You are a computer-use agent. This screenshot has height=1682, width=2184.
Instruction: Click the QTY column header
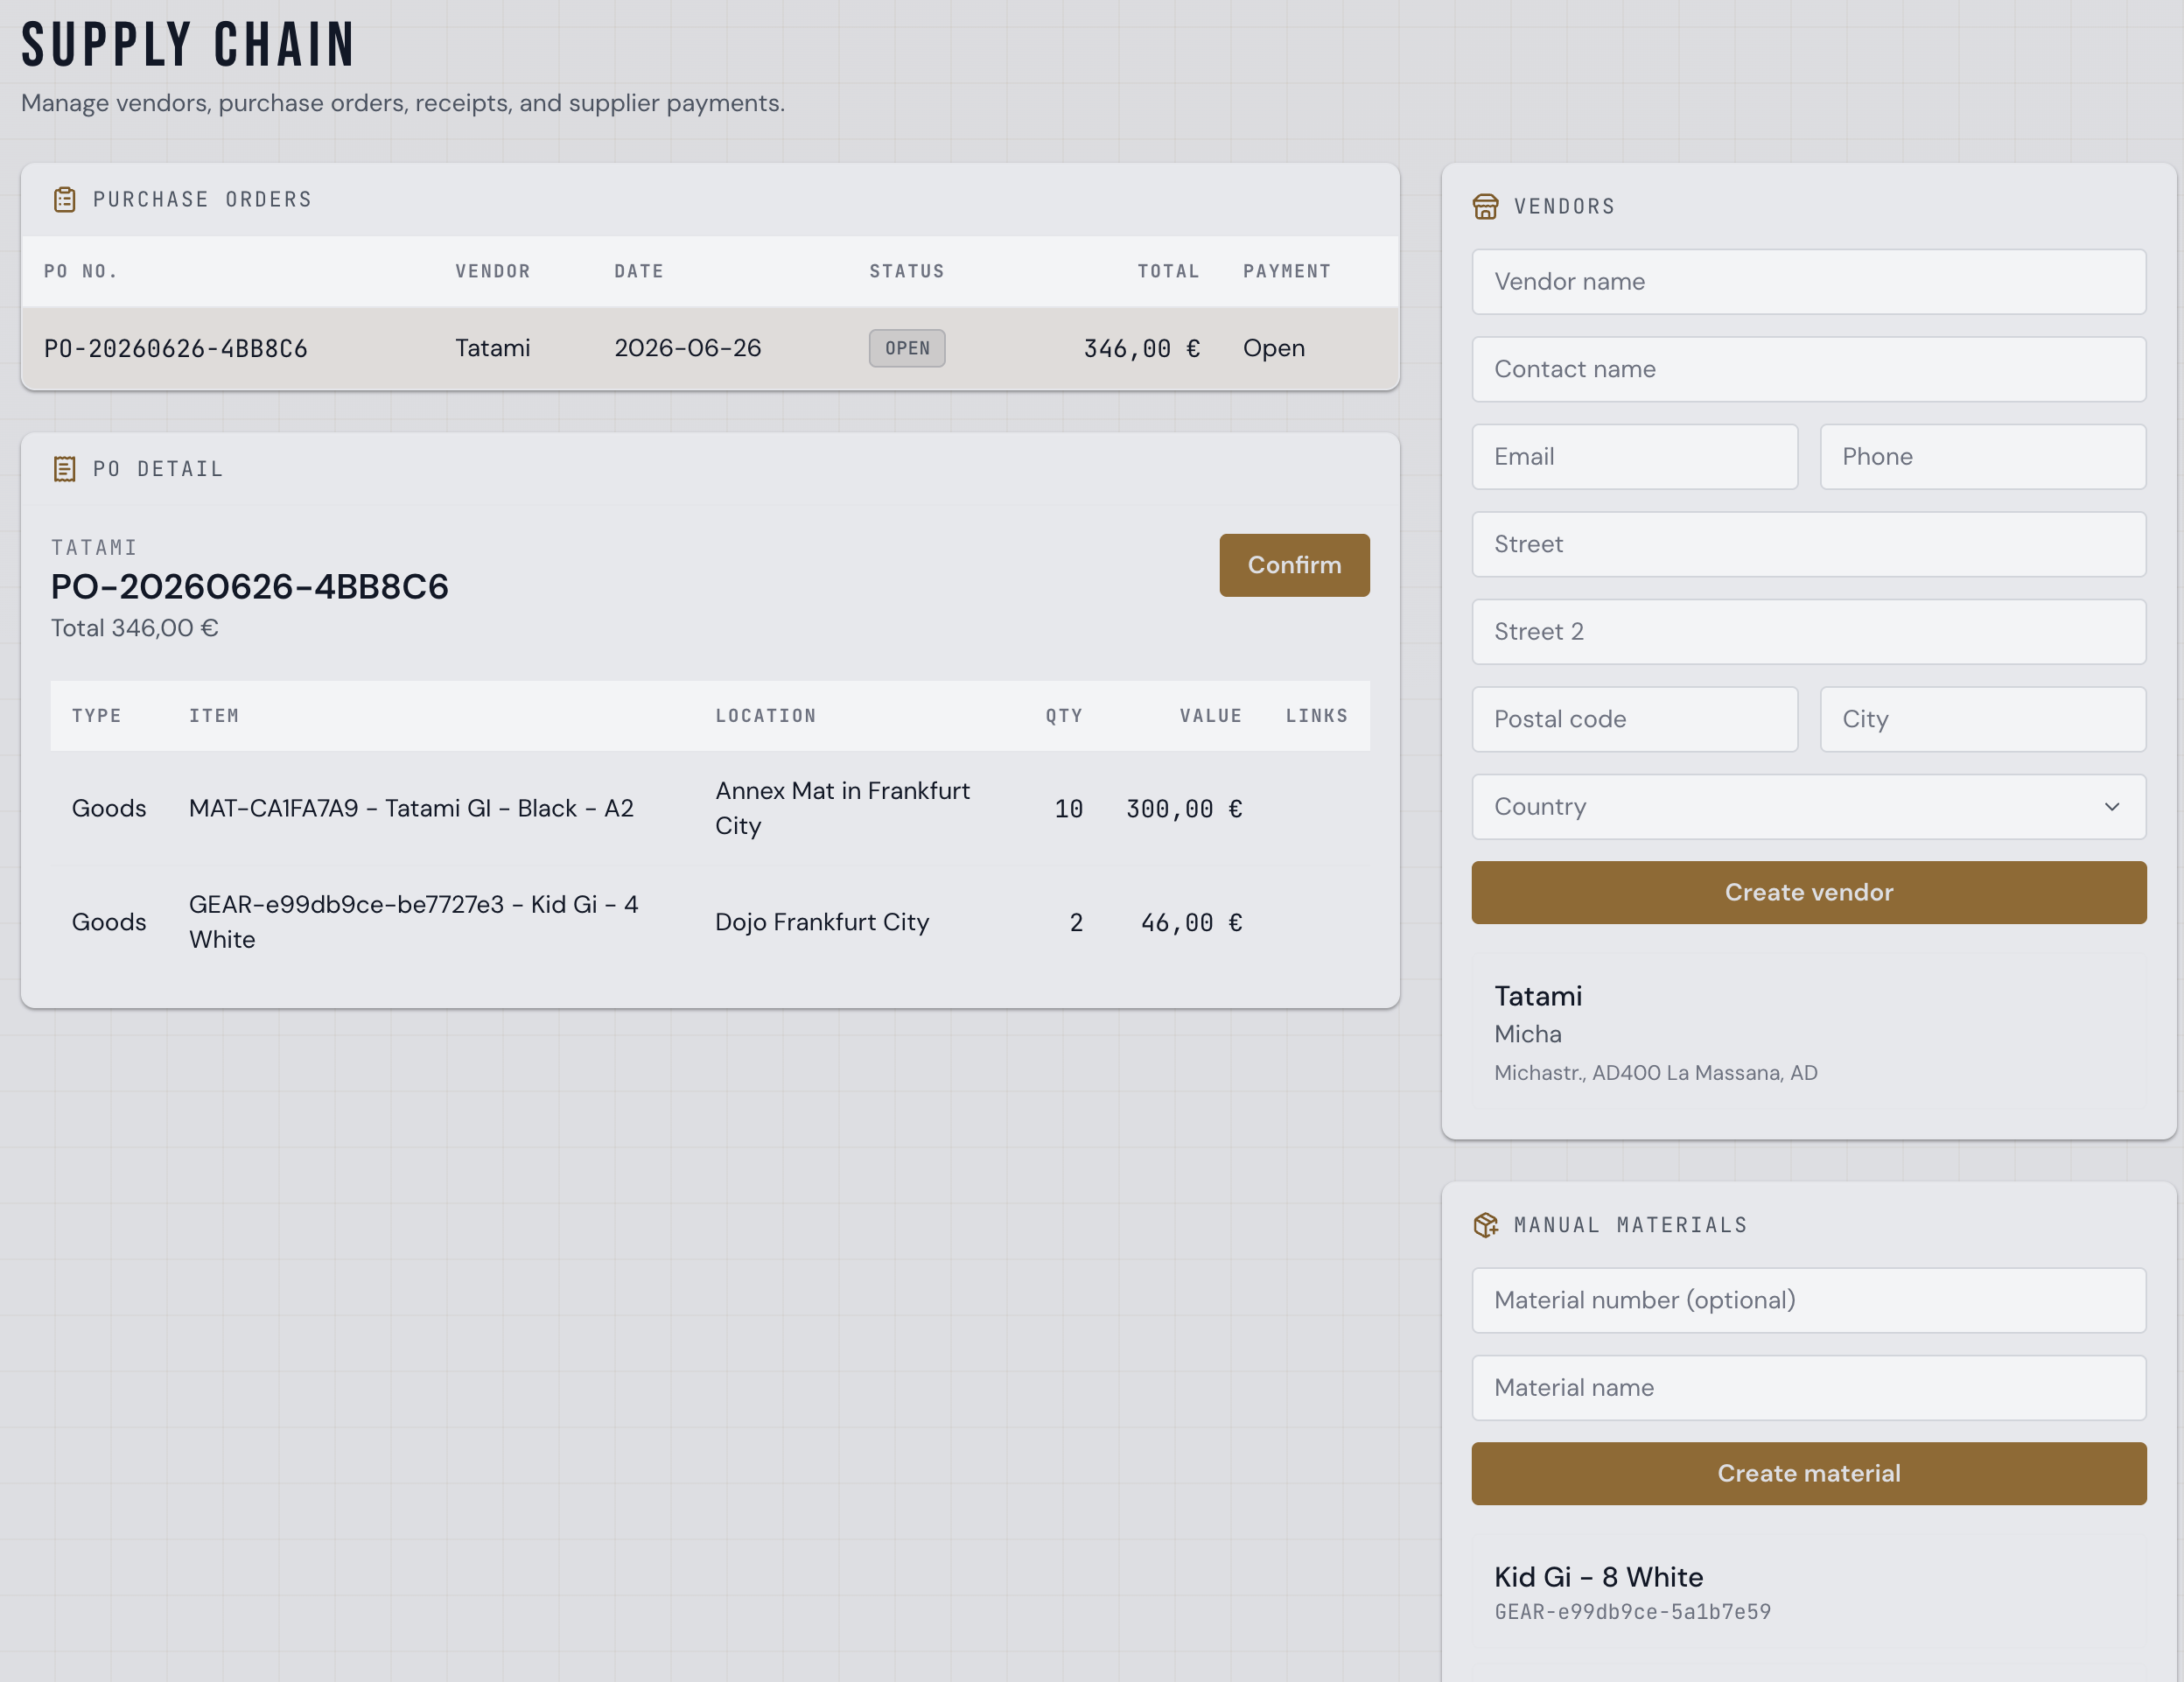[x=1064, y=716]
